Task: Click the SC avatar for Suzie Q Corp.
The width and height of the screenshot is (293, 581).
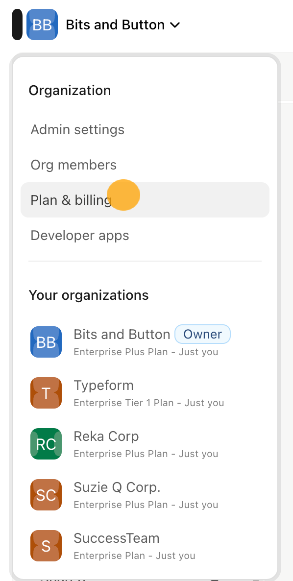Action: 46,495
